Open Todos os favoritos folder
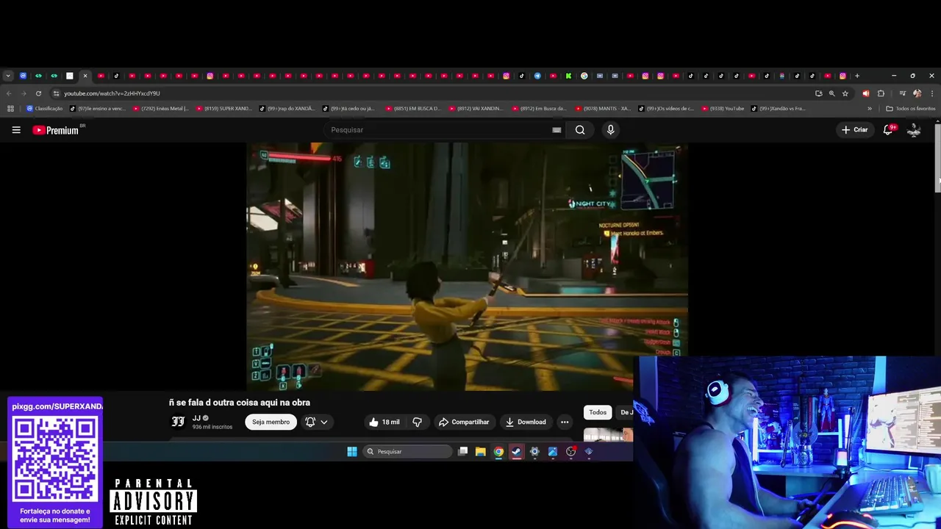The image size is (941, 529). tap(911, 109)
